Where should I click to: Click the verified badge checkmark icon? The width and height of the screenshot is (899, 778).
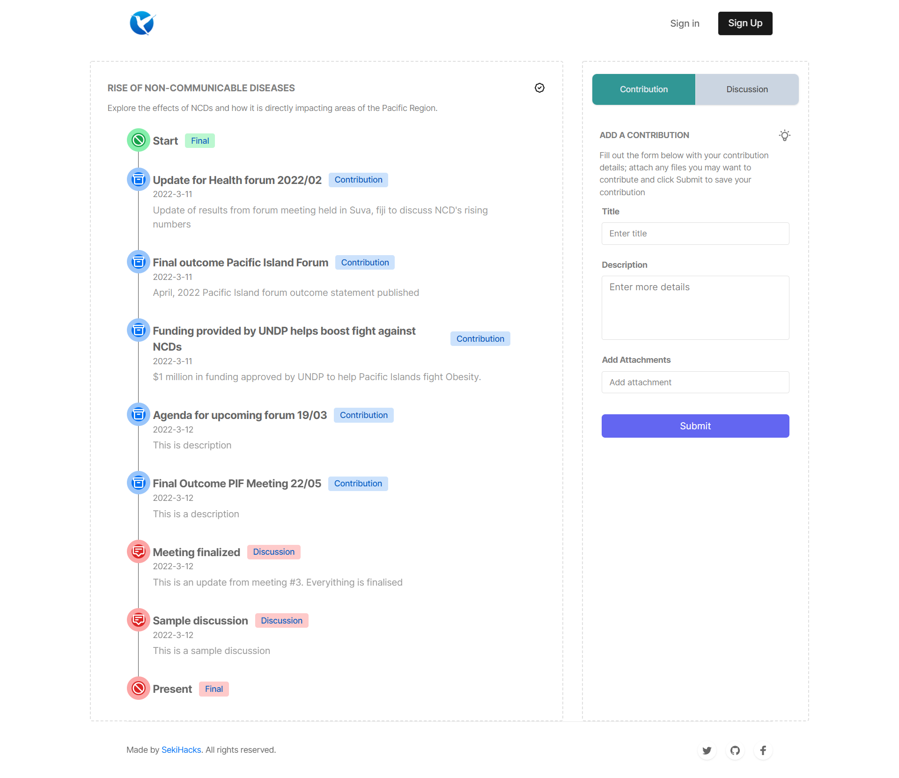(x=539, y=88)
